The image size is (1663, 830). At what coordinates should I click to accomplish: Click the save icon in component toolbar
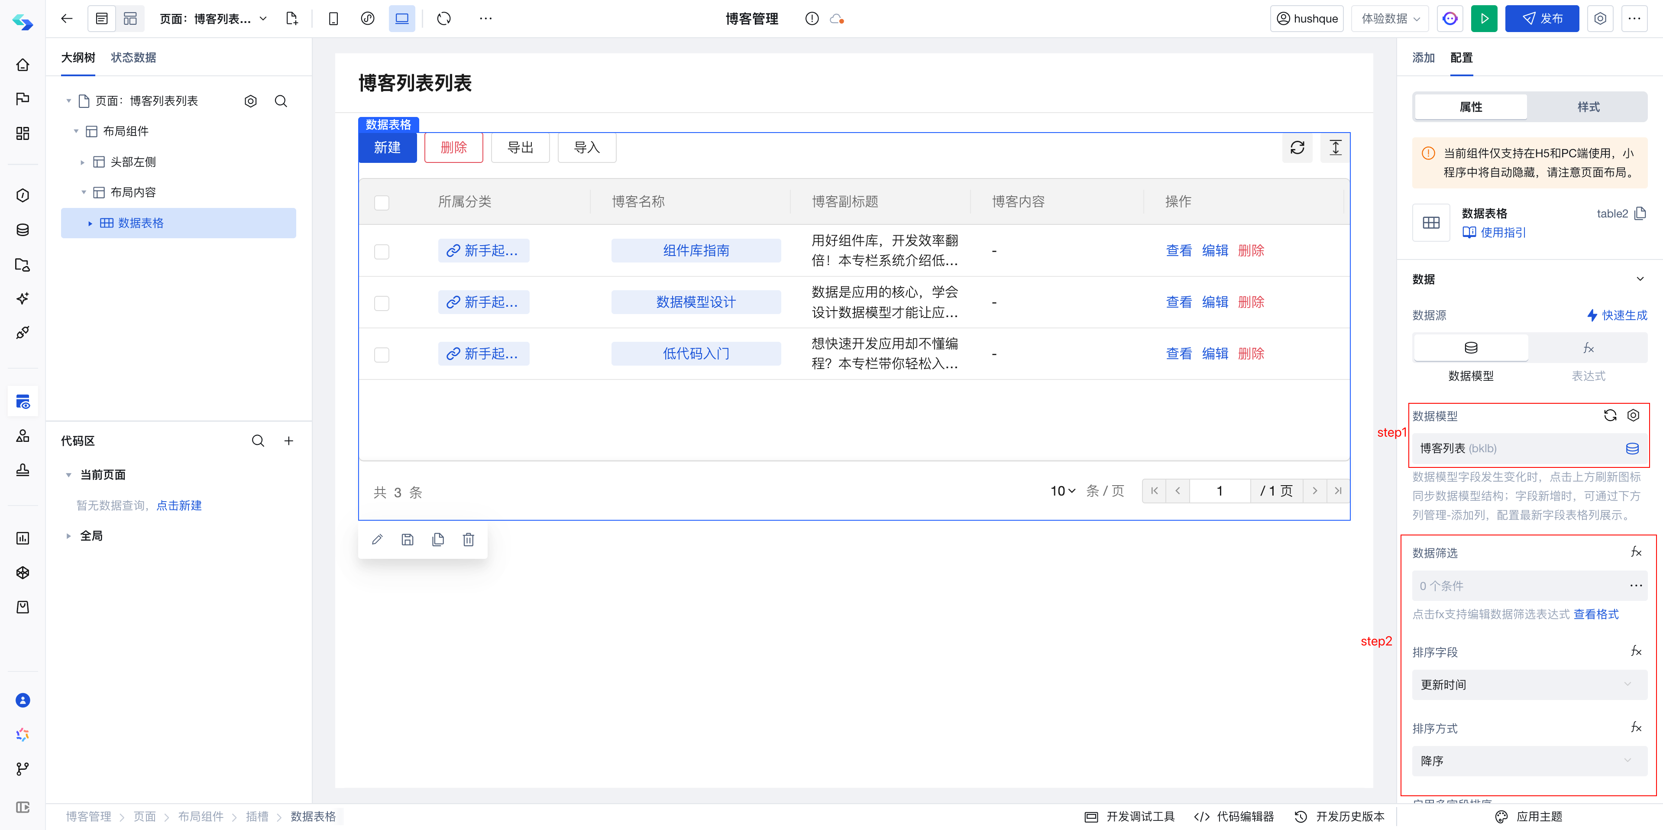[x=408, y=539]
